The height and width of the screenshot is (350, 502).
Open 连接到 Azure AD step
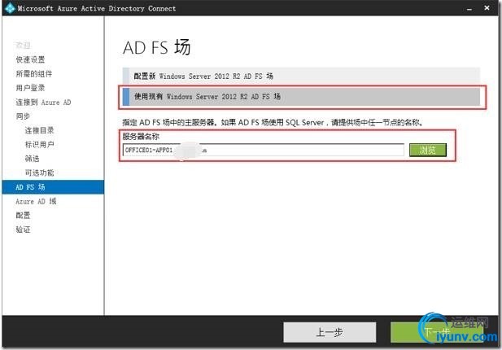(43, 102)
